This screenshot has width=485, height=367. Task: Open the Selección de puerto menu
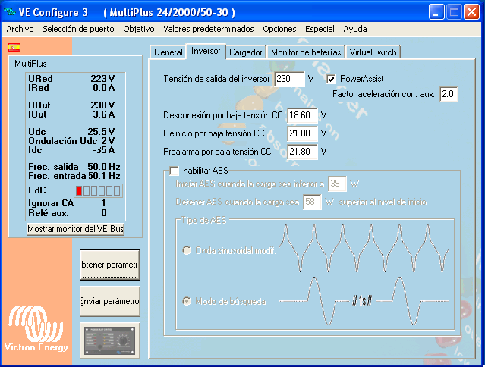click(x=79, y=29)
